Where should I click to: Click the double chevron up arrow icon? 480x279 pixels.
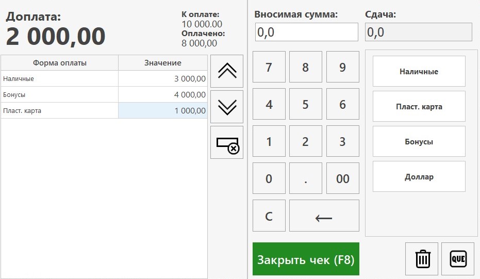[227, 71]
